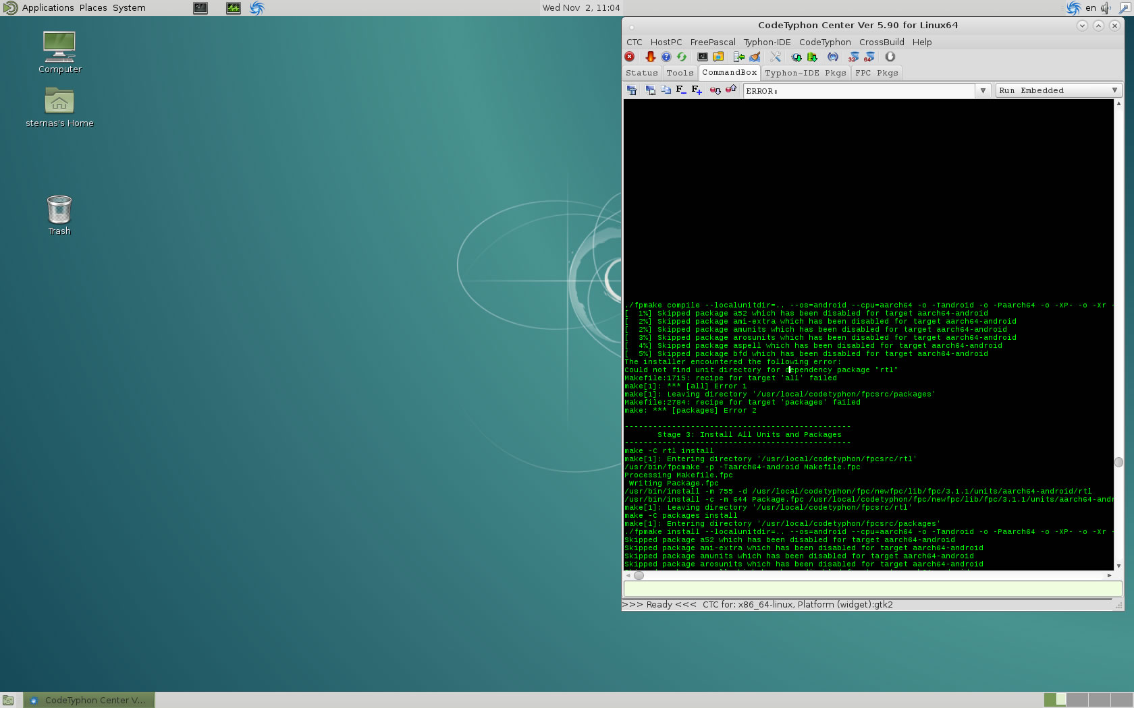Viewport: 1134px width, 708px height.
Task: Open the wrench and screwdriver settings icon
Action: pos(776,57)
